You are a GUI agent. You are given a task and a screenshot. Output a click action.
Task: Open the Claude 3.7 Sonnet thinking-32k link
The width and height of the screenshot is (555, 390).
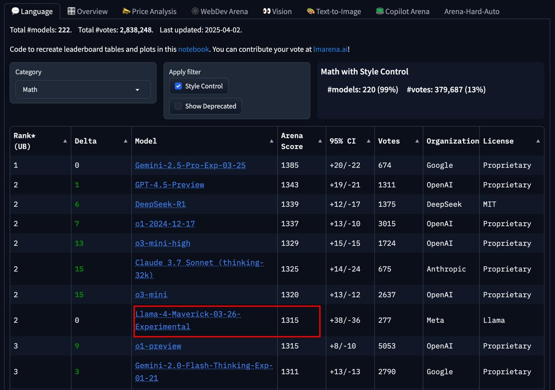click(x=199, y=269)
